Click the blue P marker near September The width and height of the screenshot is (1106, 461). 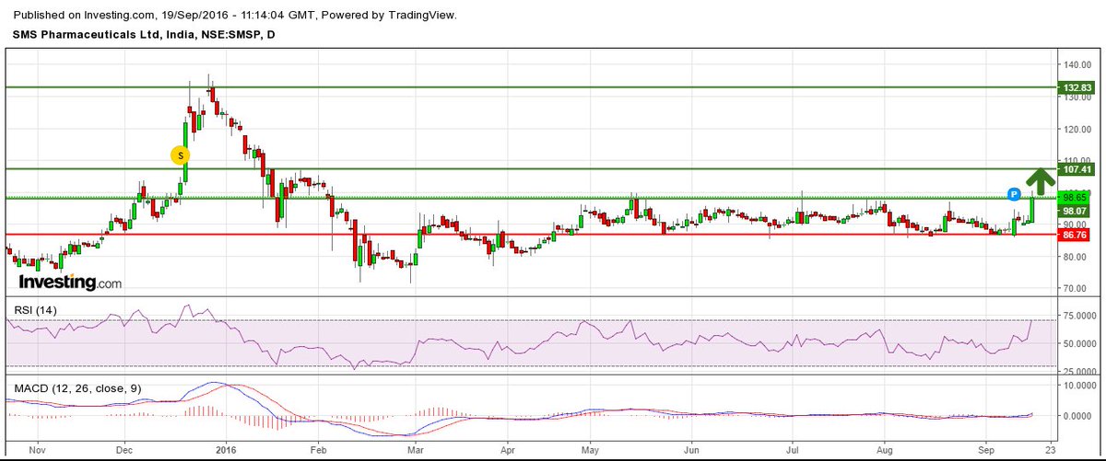[1013, 194]
